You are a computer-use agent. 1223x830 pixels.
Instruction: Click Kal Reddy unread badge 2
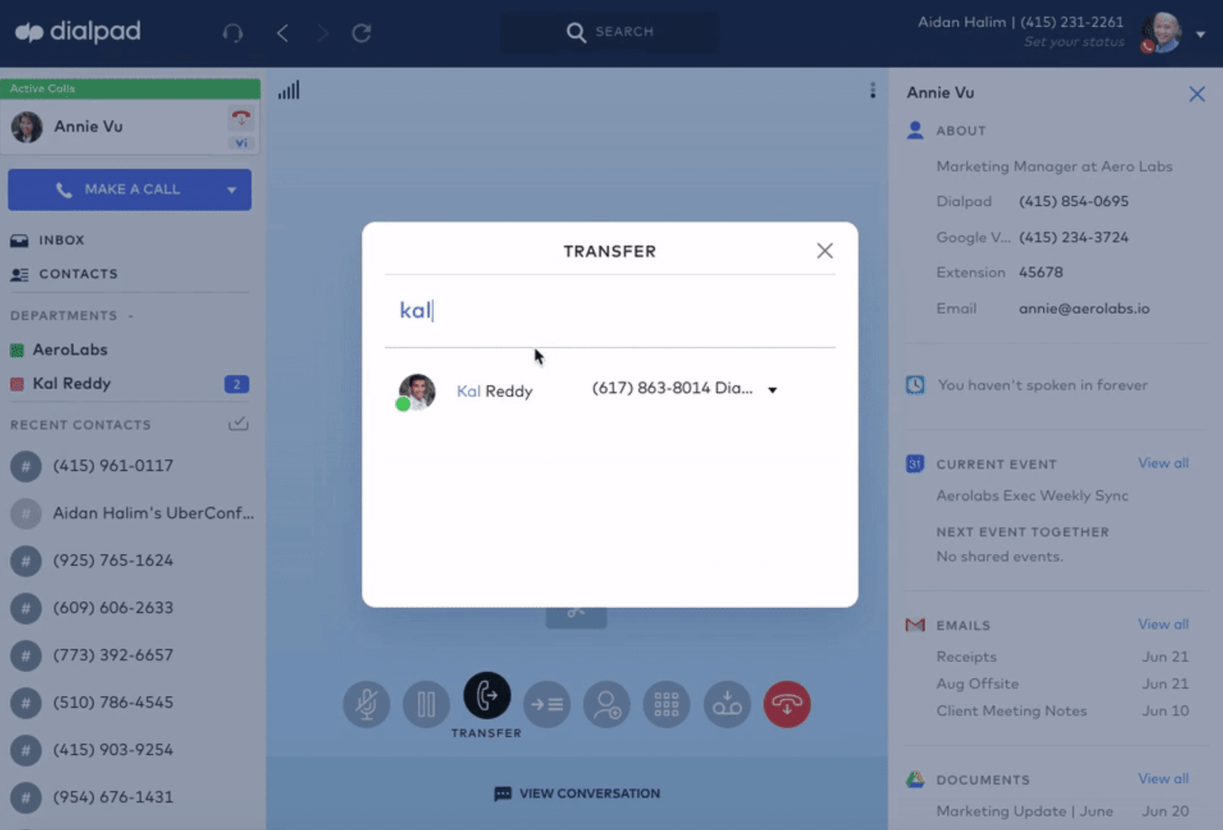coord(237,384)
